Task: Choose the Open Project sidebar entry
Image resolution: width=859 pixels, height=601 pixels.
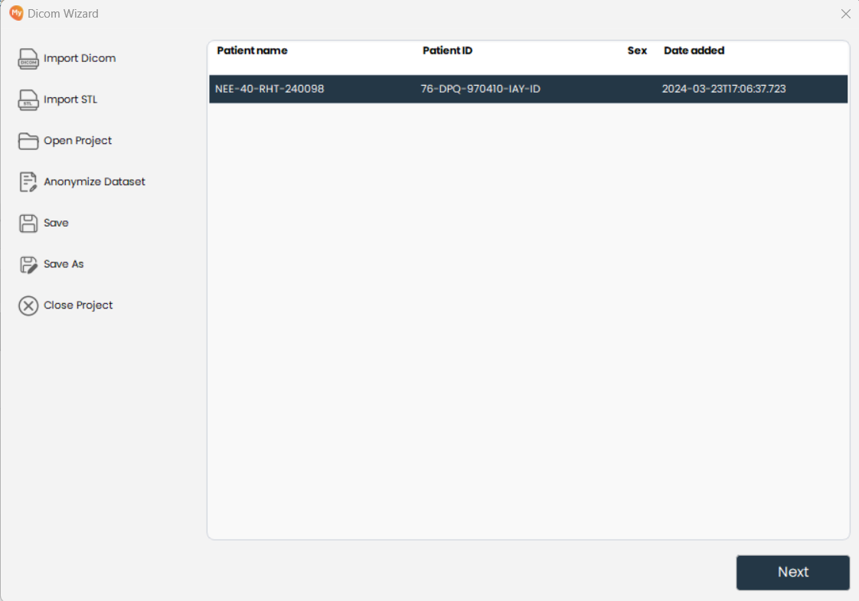Action: pos(78,140)
